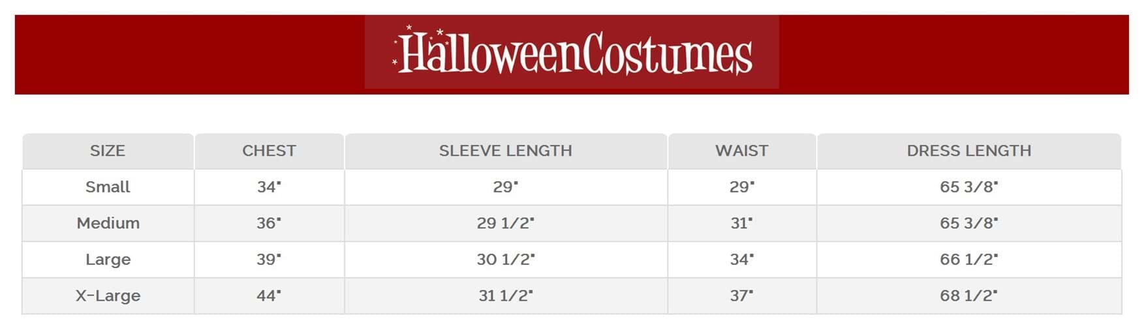Click the Small chest value 34"
The image size is (1142, 336).
point(269,187)
